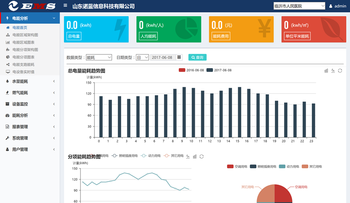Click the pie icon for 电能分项图表

[x=8, y=57]
